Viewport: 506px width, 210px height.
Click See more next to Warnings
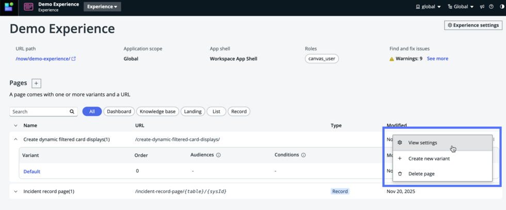(x=438, y=59)
